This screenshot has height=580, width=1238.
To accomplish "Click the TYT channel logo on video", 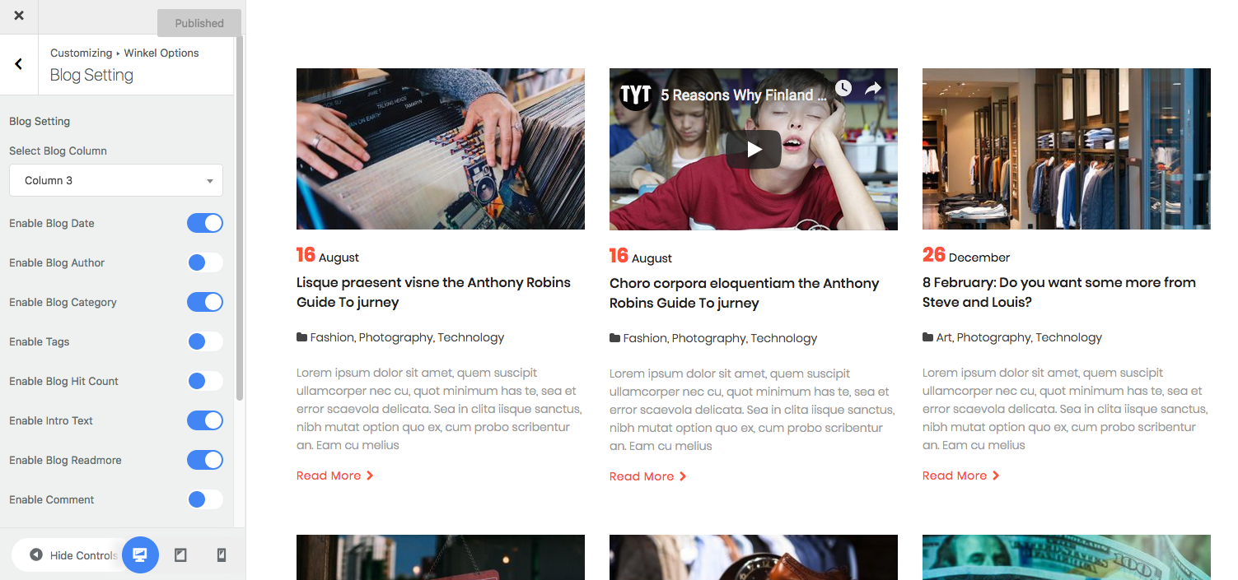I will [636, 95].
